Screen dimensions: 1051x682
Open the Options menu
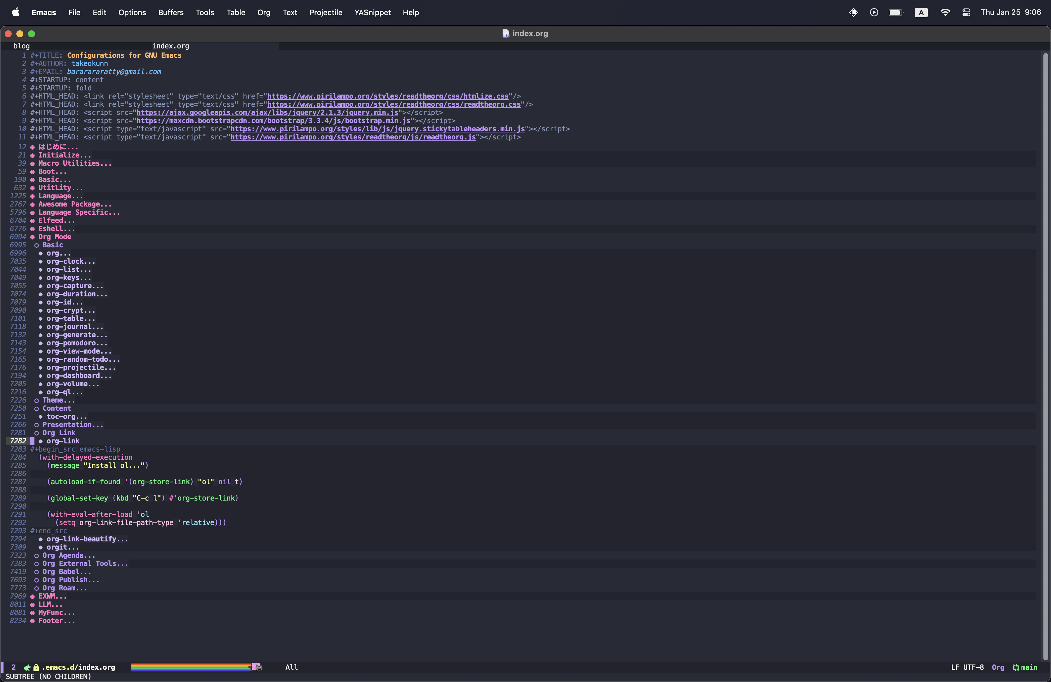pyautogui.click(x=132, y=12)
